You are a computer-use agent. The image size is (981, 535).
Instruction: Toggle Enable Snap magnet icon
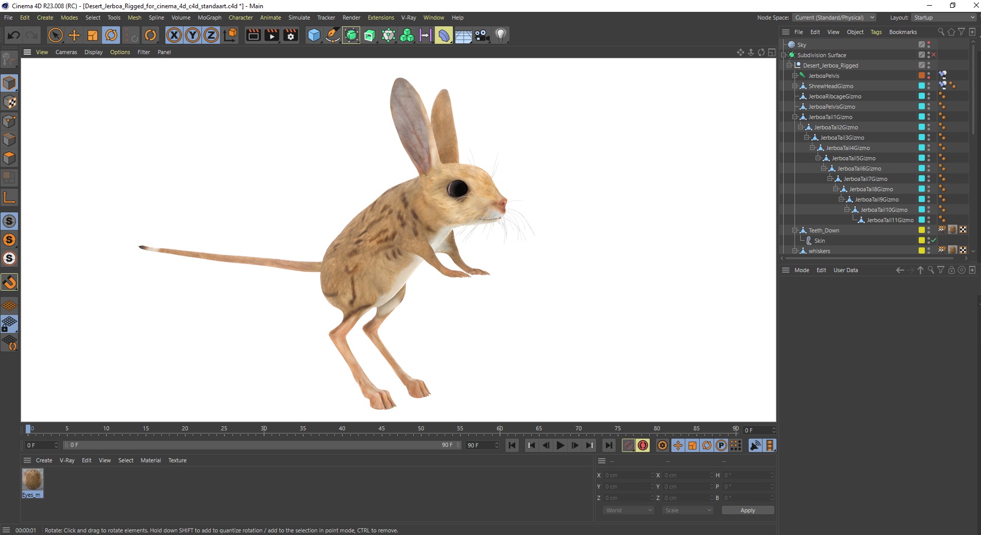(9, 282)
